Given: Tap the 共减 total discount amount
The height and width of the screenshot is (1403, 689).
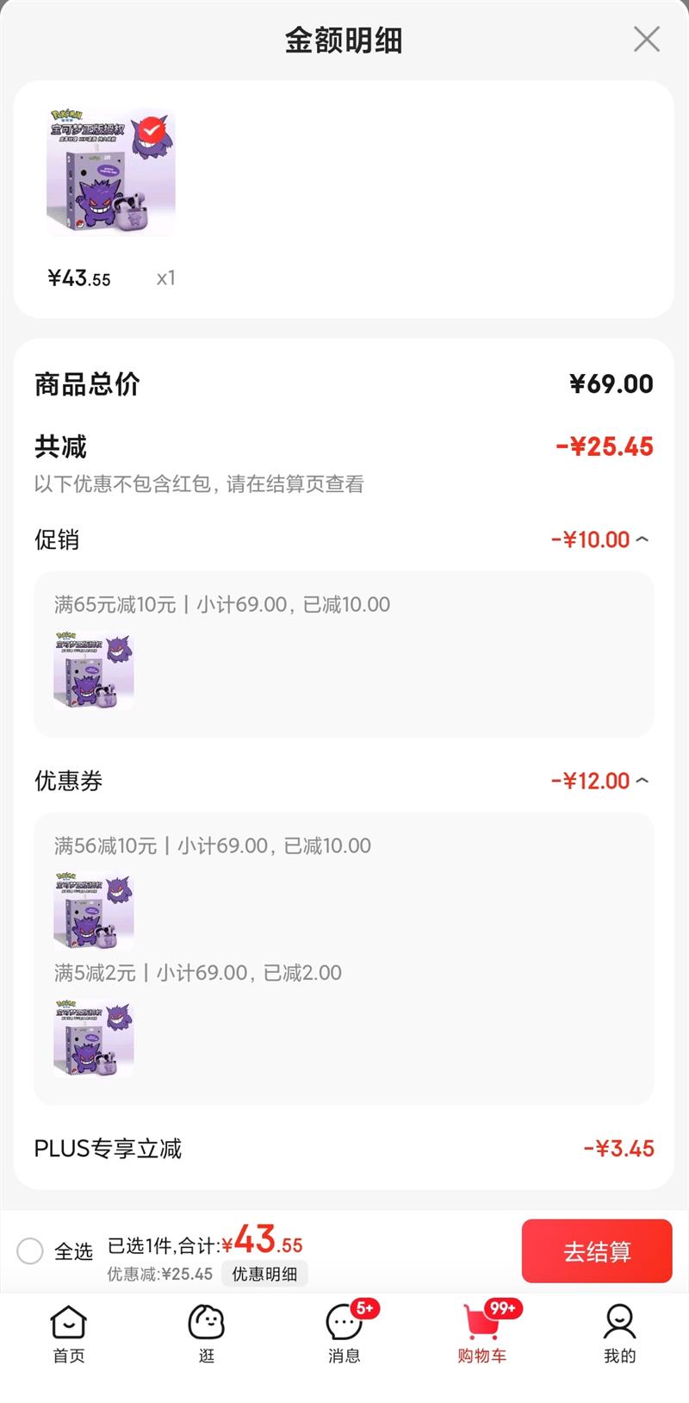Looking at the screenshot, I should (605, 446).
